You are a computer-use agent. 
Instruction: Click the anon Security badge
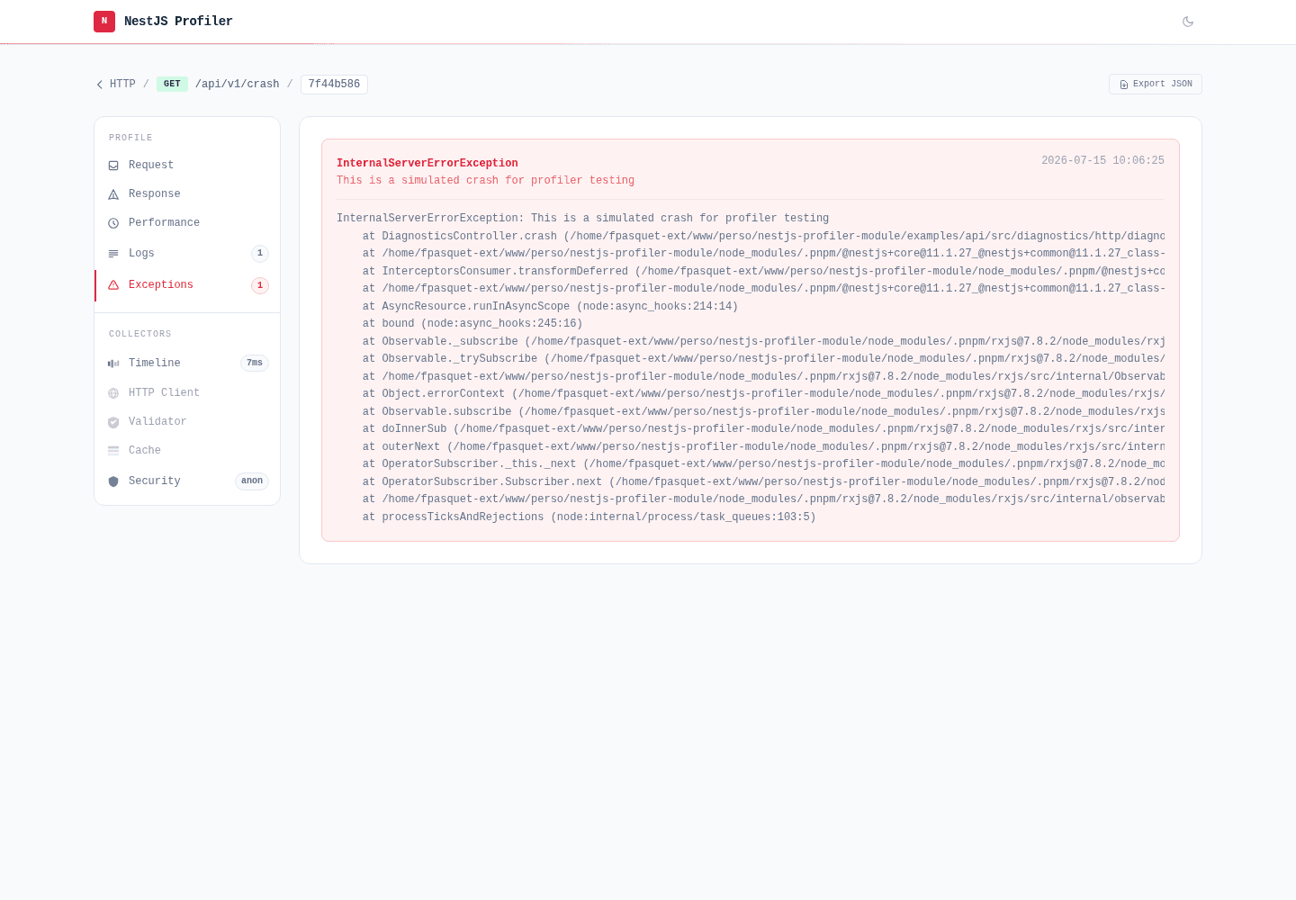(x=252, y=481)
